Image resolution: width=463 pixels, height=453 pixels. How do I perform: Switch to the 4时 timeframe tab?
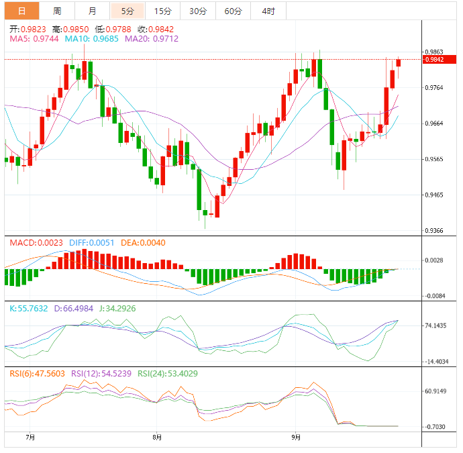click(x=268, y=11)
